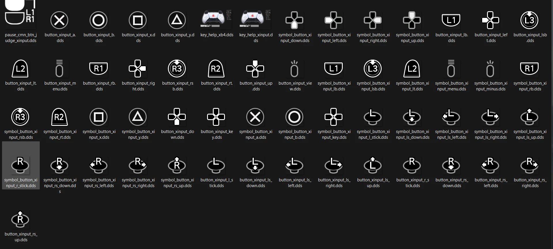Image resolution: width=553 pixels, height=249 pixels.
Task: Select the button_xinput_a.dds cross icon
Action: tap(59, 20)
